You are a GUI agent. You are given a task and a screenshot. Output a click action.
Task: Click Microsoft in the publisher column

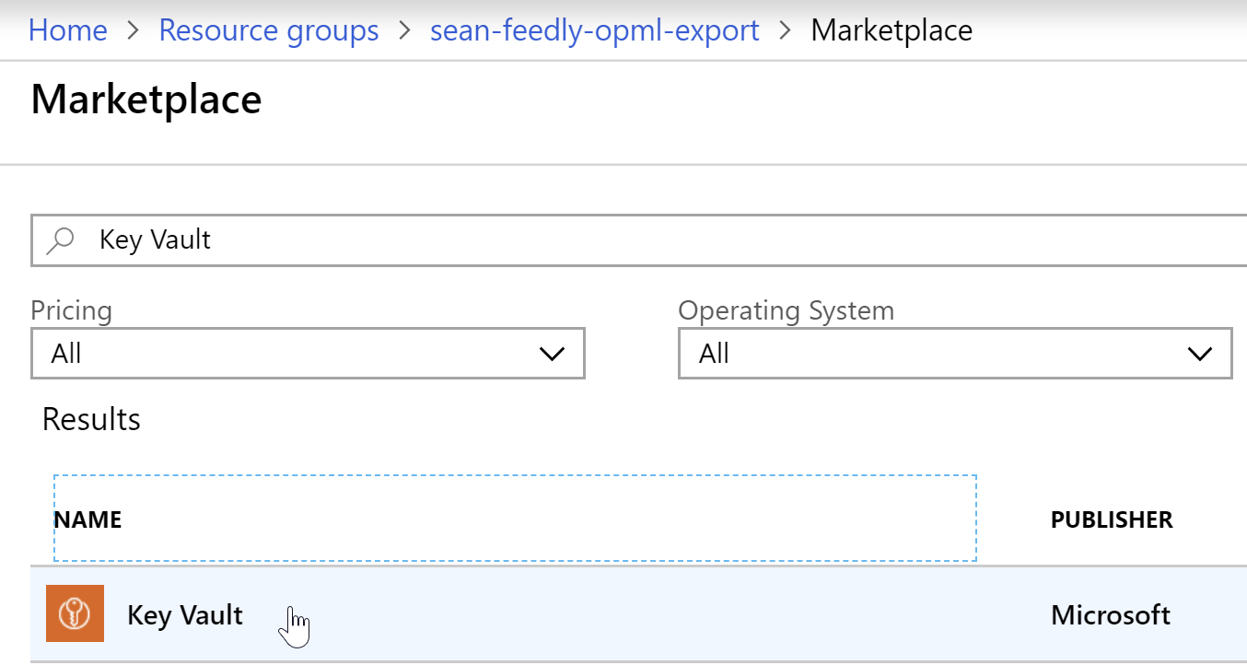(x=1110, y=615)
